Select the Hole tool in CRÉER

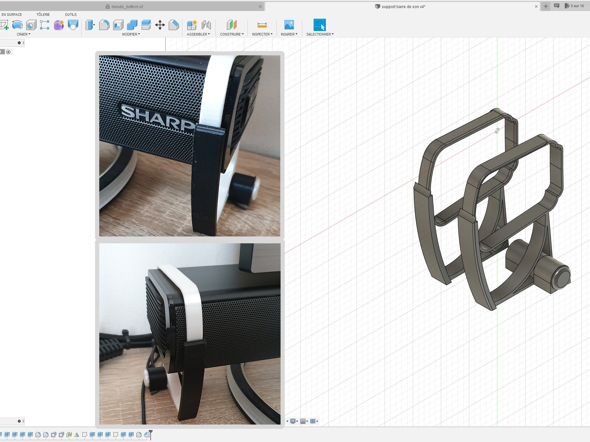click(31, 25)
